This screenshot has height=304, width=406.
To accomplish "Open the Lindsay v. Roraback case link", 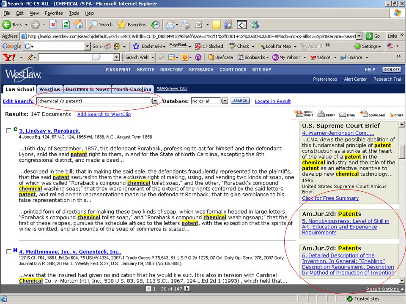I will [49, 131].
